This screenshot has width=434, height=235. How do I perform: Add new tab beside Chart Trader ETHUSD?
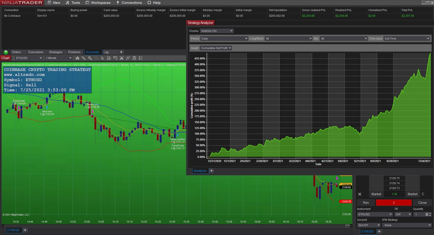(379, 231)
